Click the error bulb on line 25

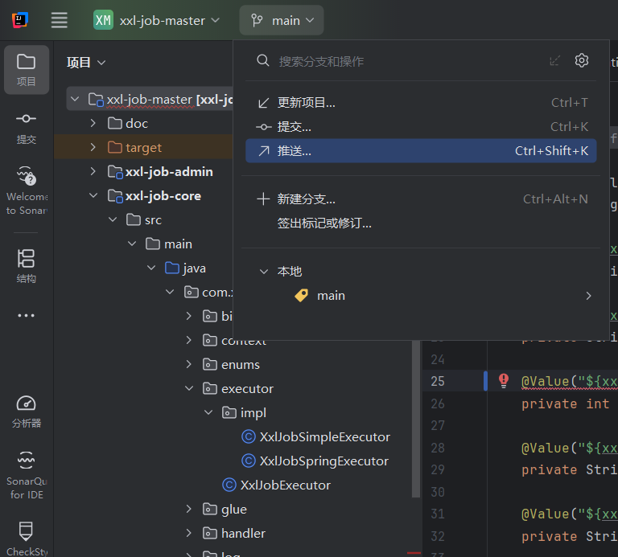504,380
